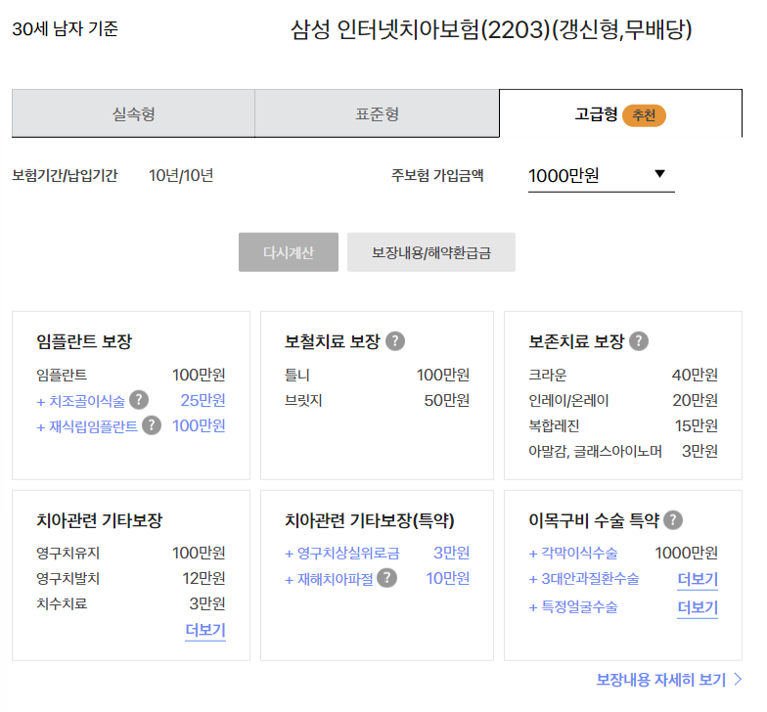Switch to the 실속형 tab
Viewport: 767px width, 712px height.
tap(133, 113)
